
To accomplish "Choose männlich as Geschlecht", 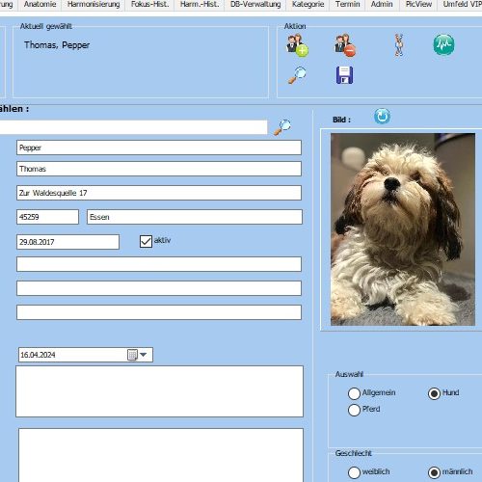I will 434,472.
